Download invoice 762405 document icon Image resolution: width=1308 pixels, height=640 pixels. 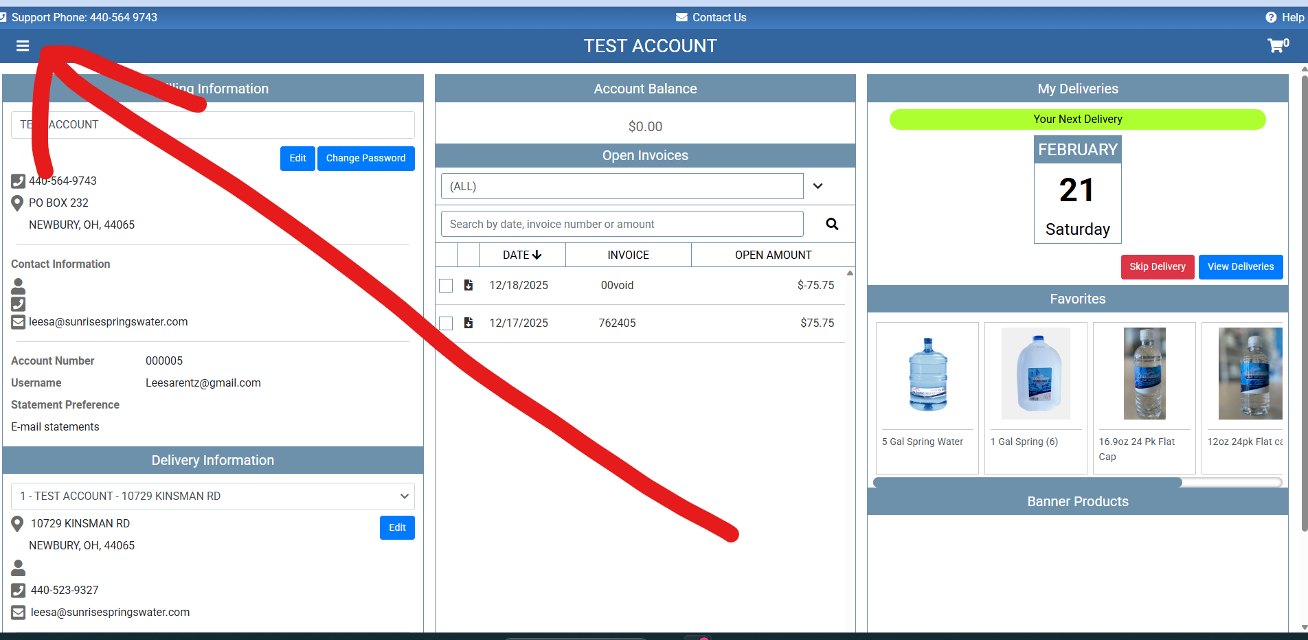[x=469, y=323]
